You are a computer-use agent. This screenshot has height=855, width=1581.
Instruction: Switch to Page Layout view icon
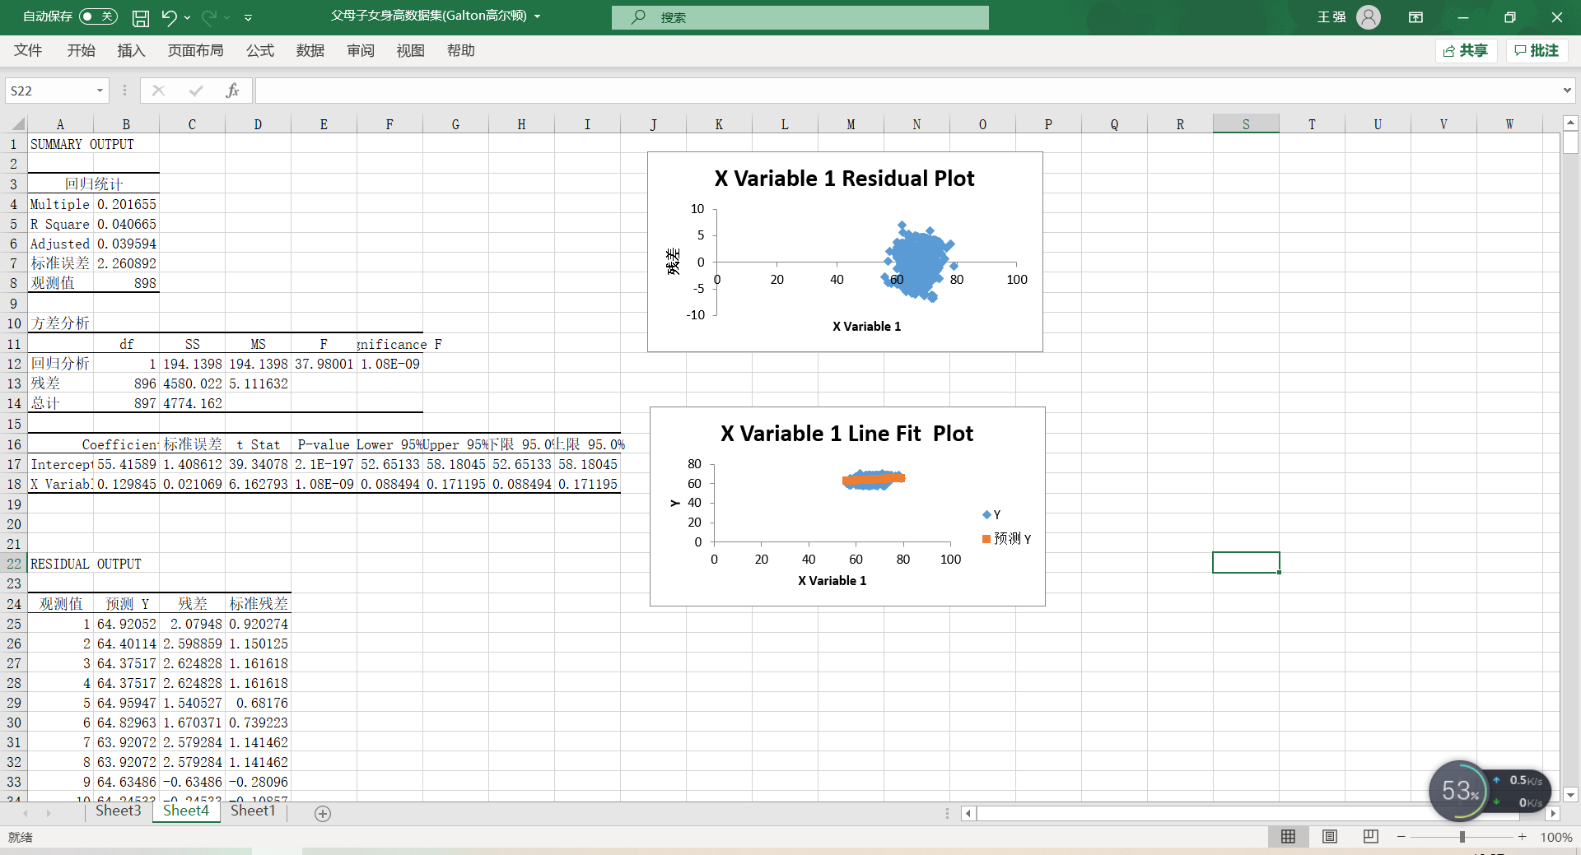[1329, 836]
